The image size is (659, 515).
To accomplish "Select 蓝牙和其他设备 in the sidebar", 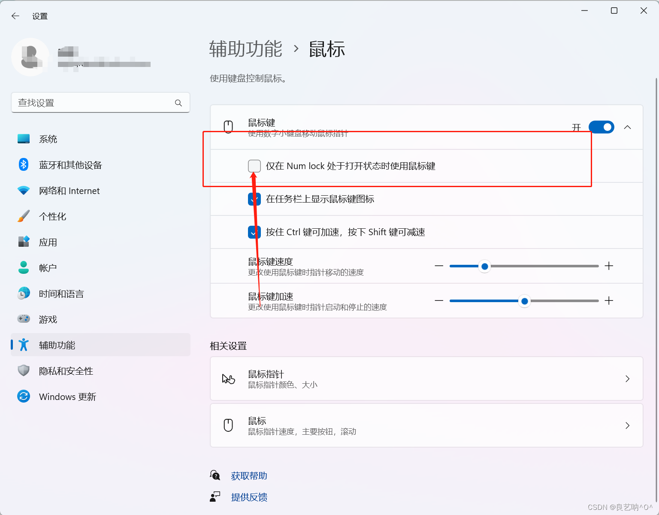I will pyautogui.click(x=100, y=165).
